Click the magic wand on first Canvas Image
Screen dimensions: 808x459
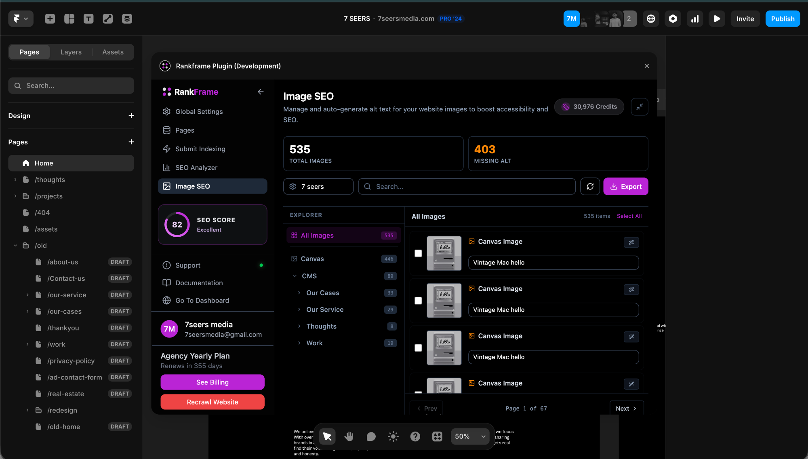click(631, 242)
